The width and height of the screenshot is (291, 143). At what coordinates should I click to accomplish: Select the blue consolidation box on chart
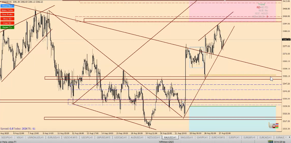pyautogui.click(x=196, y=58)
